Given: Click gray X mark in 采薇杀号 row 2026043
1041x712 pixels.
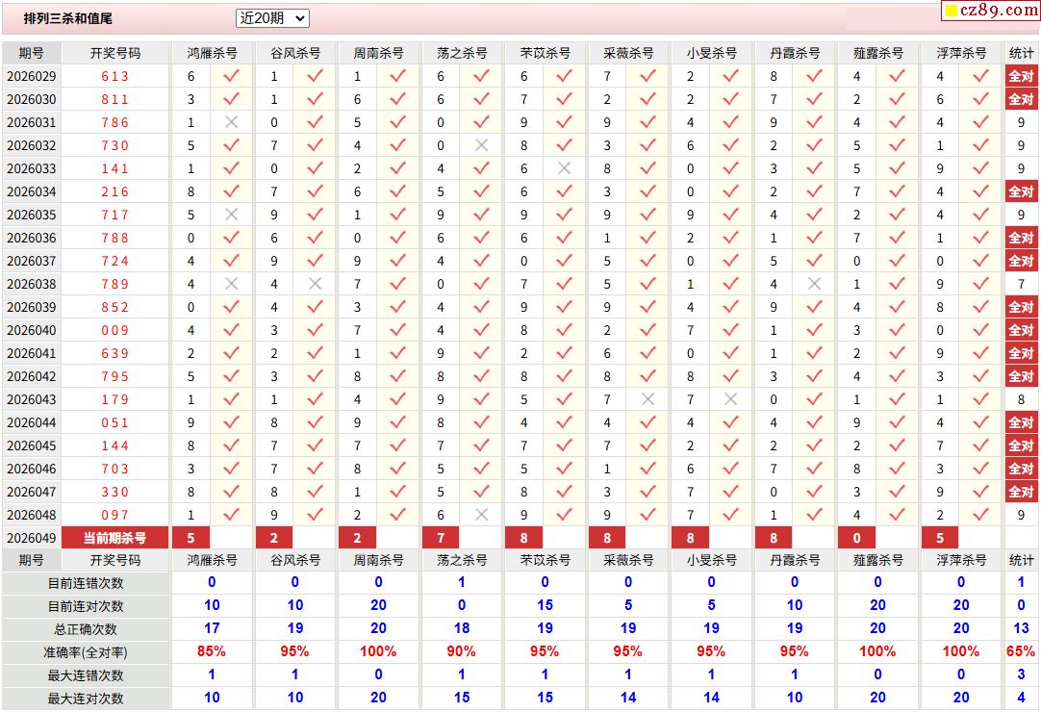Looking at the screenshot, I should 647,399.
